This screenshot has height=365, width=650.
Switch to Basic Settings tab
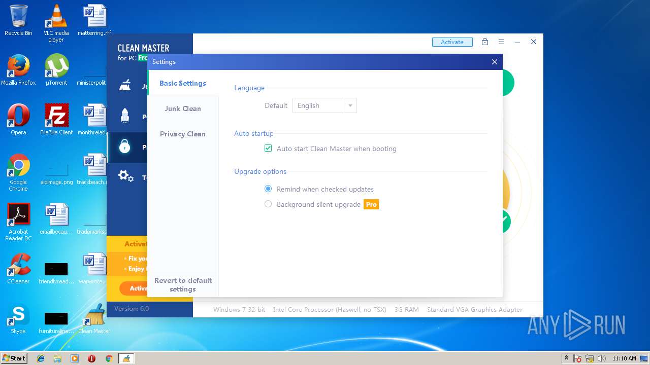click(x=183, y=83)
